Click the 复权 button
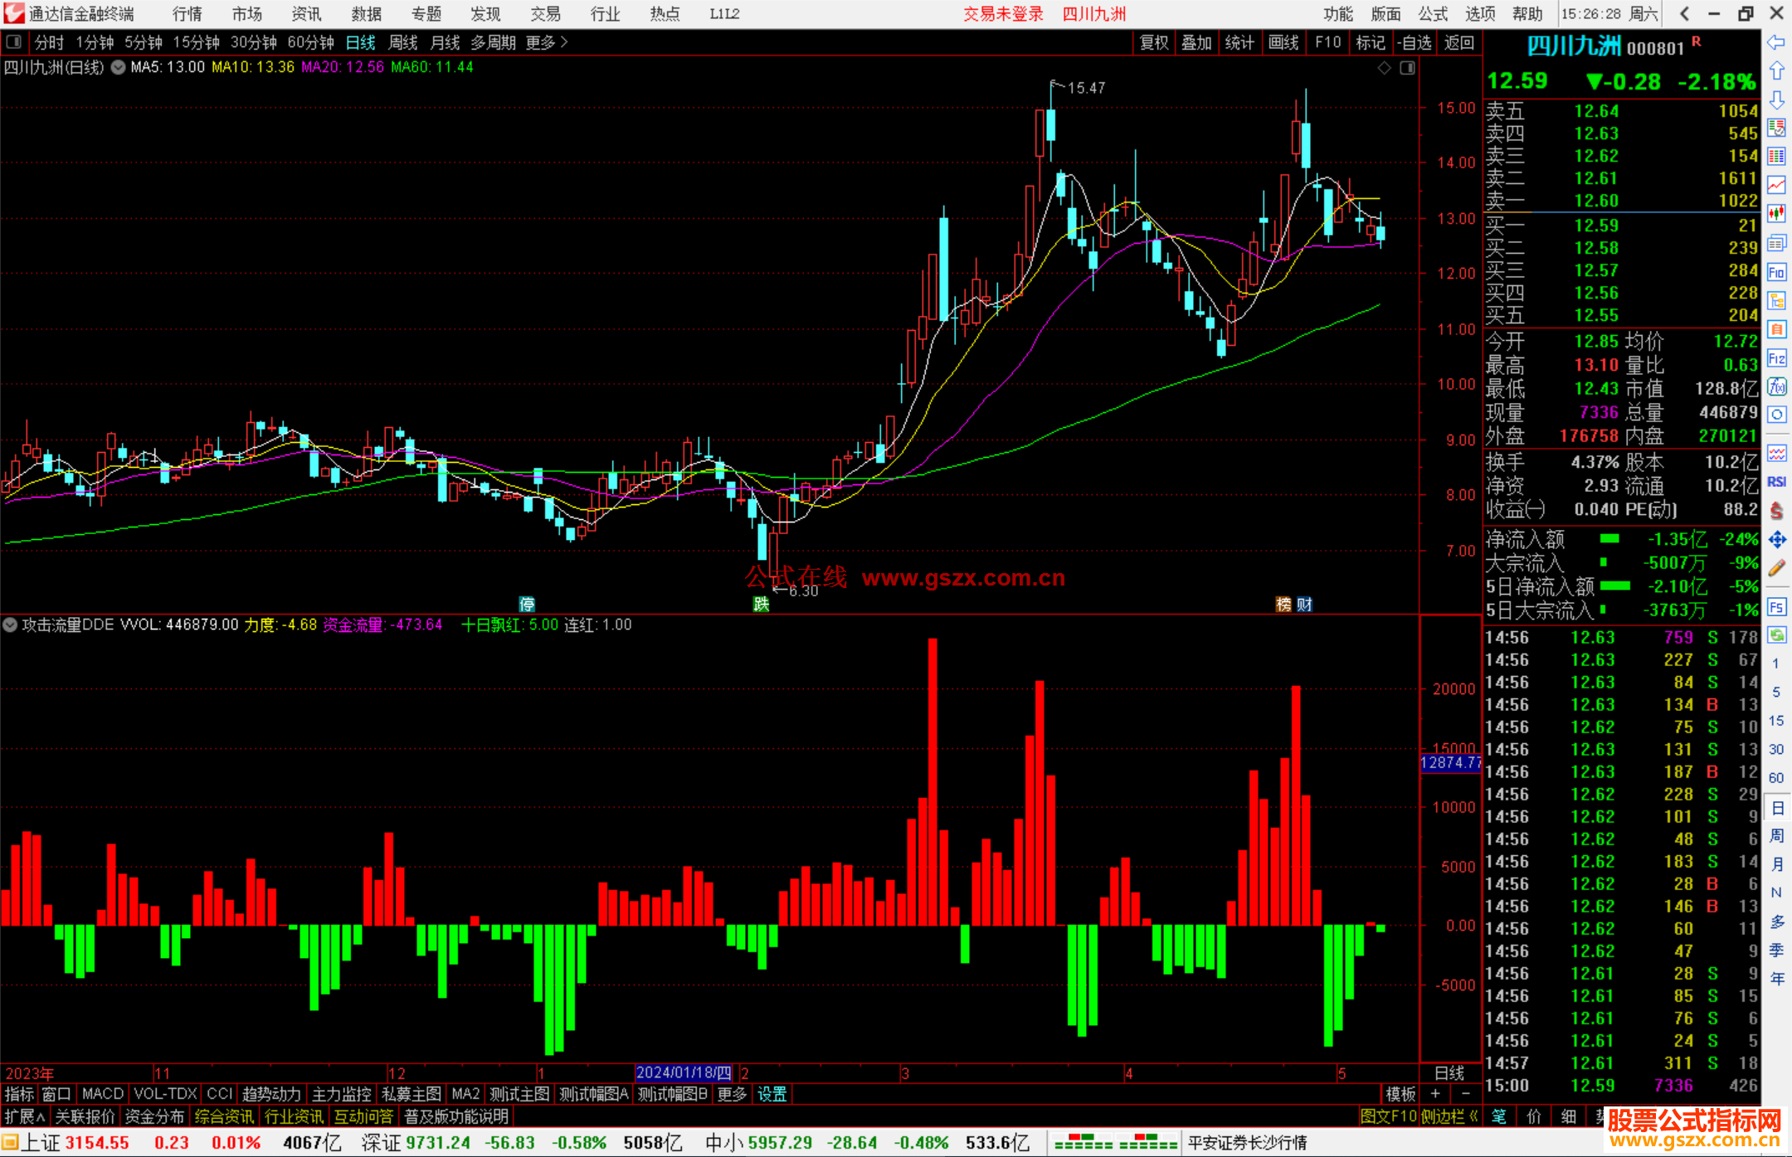Screen dimensions: 1792x1157 pyautogui.click(x=1153, y=42)
